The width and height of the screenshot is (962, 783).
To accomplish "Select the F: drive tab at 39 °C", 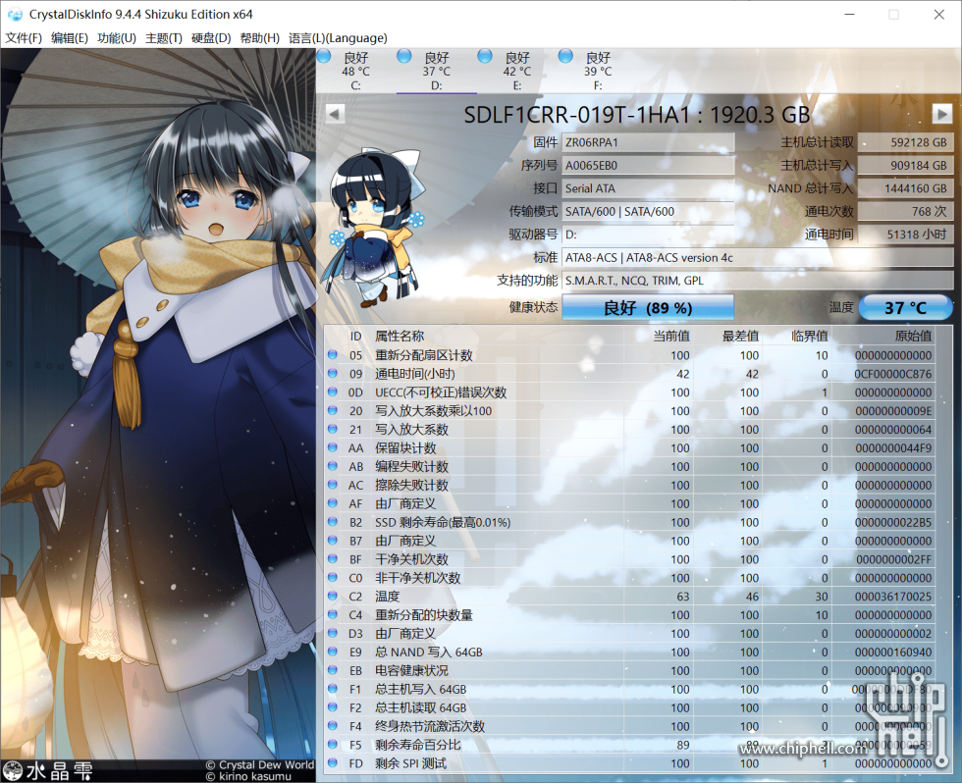I will tap(598, 71).
